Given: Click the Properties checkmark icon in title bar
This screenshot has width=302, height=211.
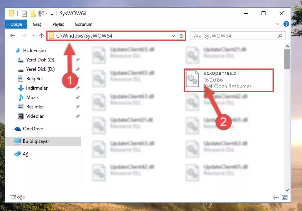Looking at the screenshot, I should click(24, 14).
